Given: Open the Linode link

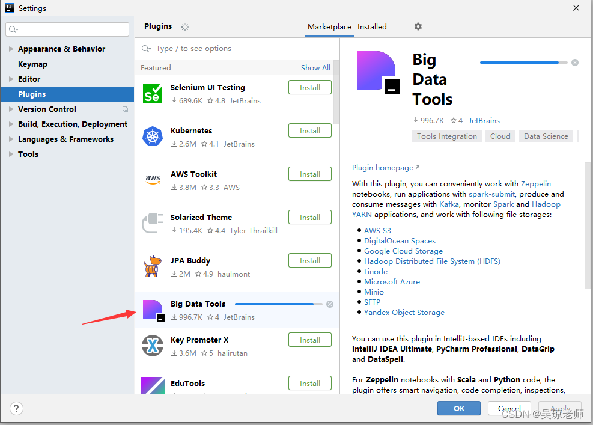Looking at the screenshot, I should (x=376, y=271).
